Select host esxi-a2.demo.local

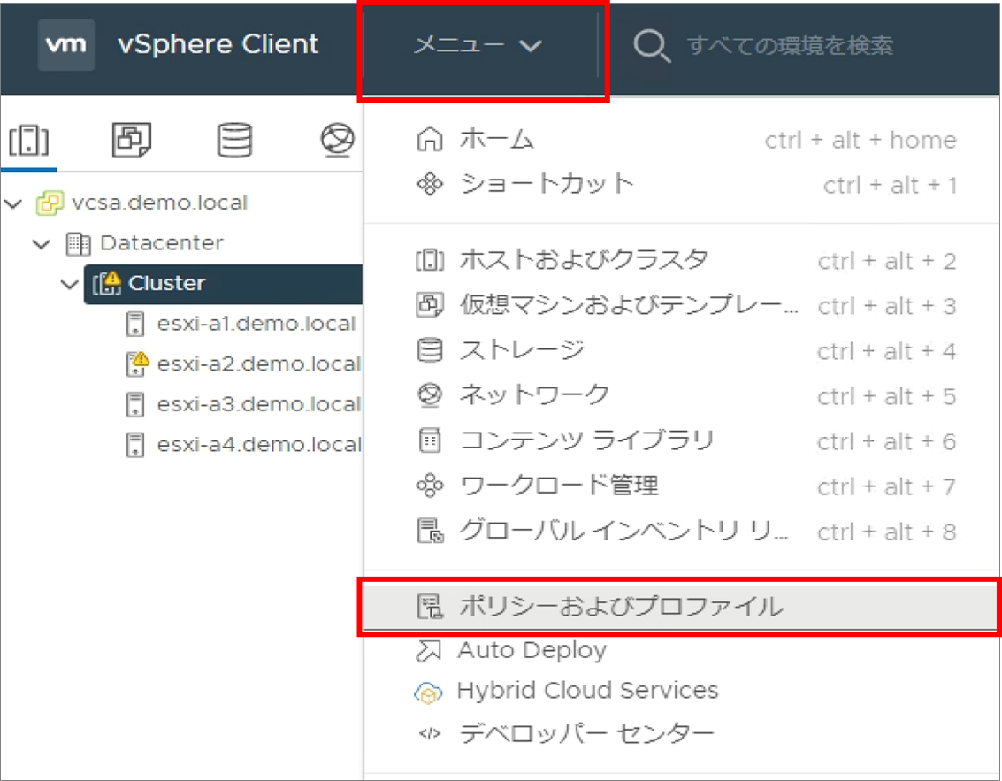point(259,364)
